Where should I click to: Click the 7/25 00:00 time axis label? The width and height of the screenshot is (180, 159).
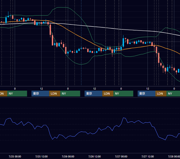[15, 156]
